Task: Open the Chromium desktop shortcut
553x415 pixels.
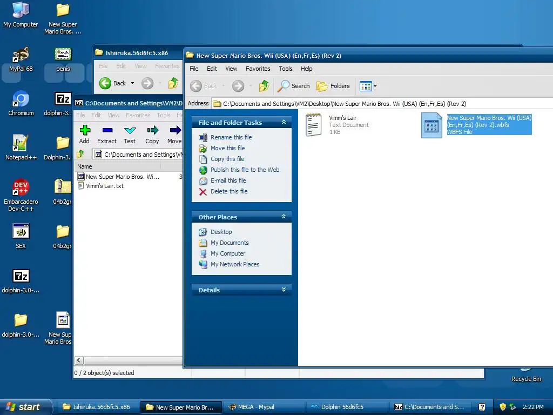Action: (21, 103)
